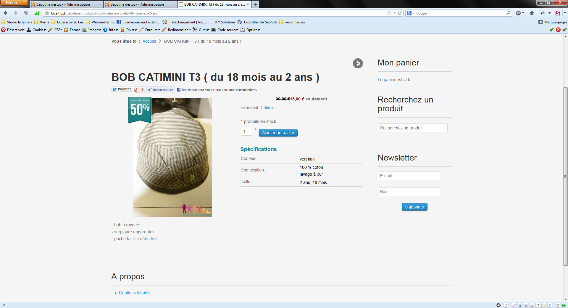
Task: Click the status bar blank page icon
Action: [506, 305]
